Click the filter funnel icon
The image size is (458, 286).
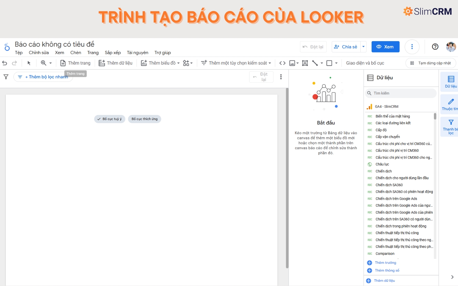tap(6, 77)
